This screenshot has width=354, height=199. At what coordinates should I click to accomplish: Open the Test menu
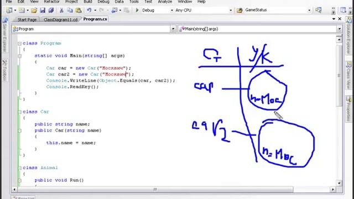pos(148,2)
